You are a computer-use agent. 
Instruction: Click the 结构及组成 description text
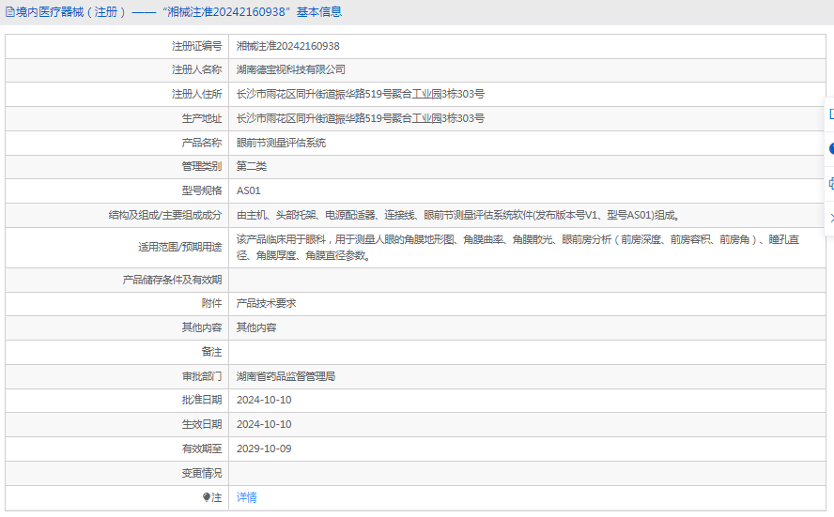click(x=456, y=215)
